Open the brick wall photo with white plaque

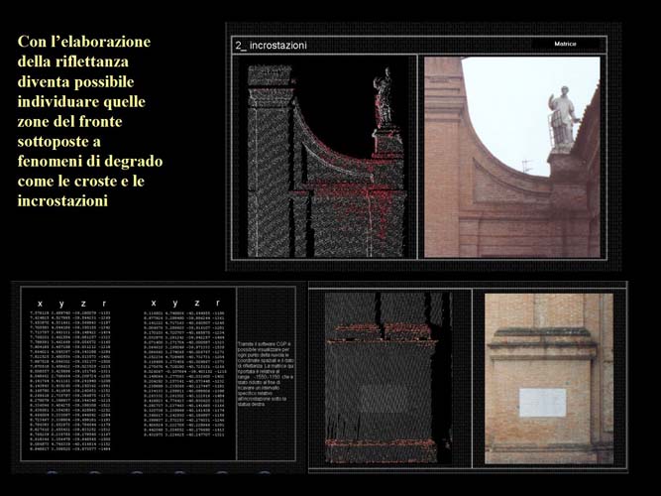point(549,377)
